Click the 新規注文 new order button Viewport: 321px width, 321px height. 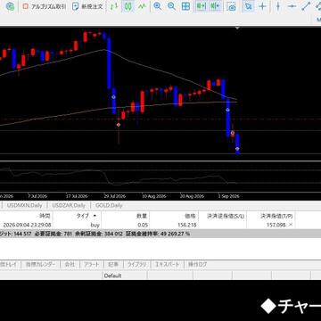coord(88,6)
